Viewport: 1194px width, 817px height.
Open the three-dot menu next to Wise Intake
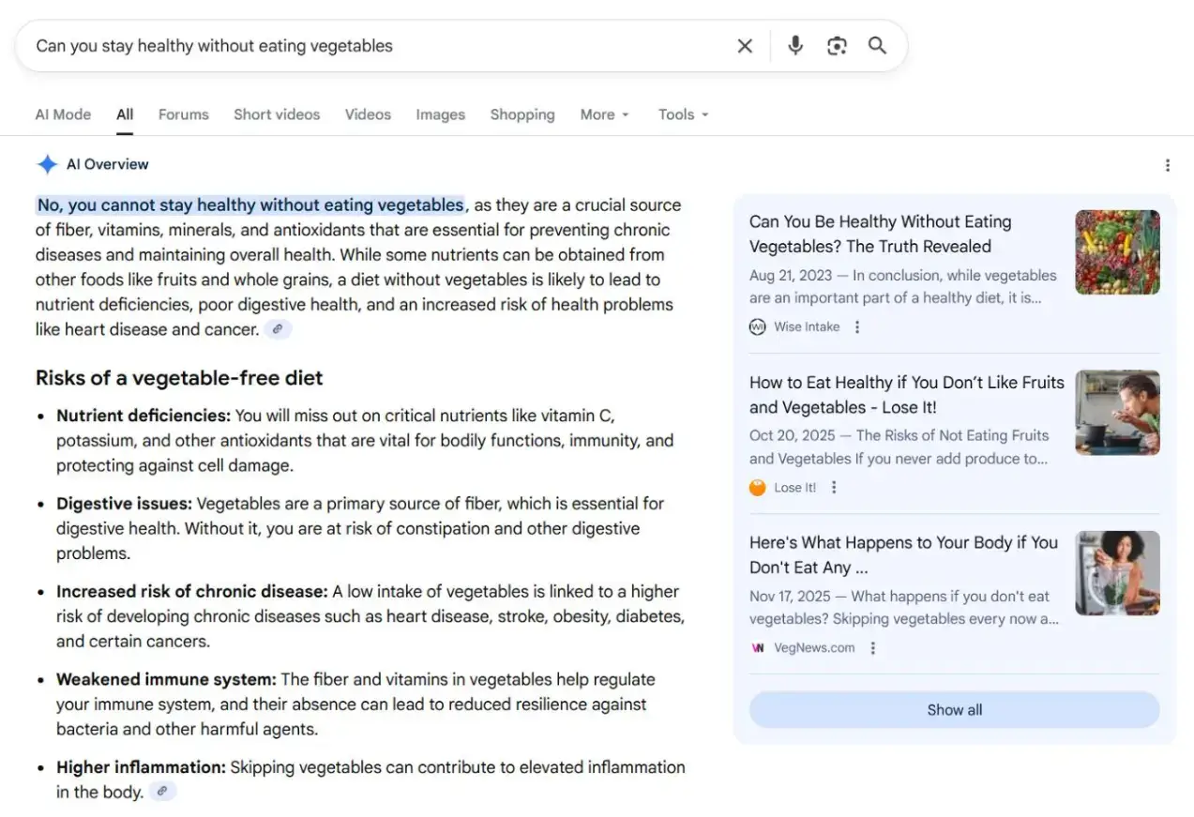[x=857, y=326]
